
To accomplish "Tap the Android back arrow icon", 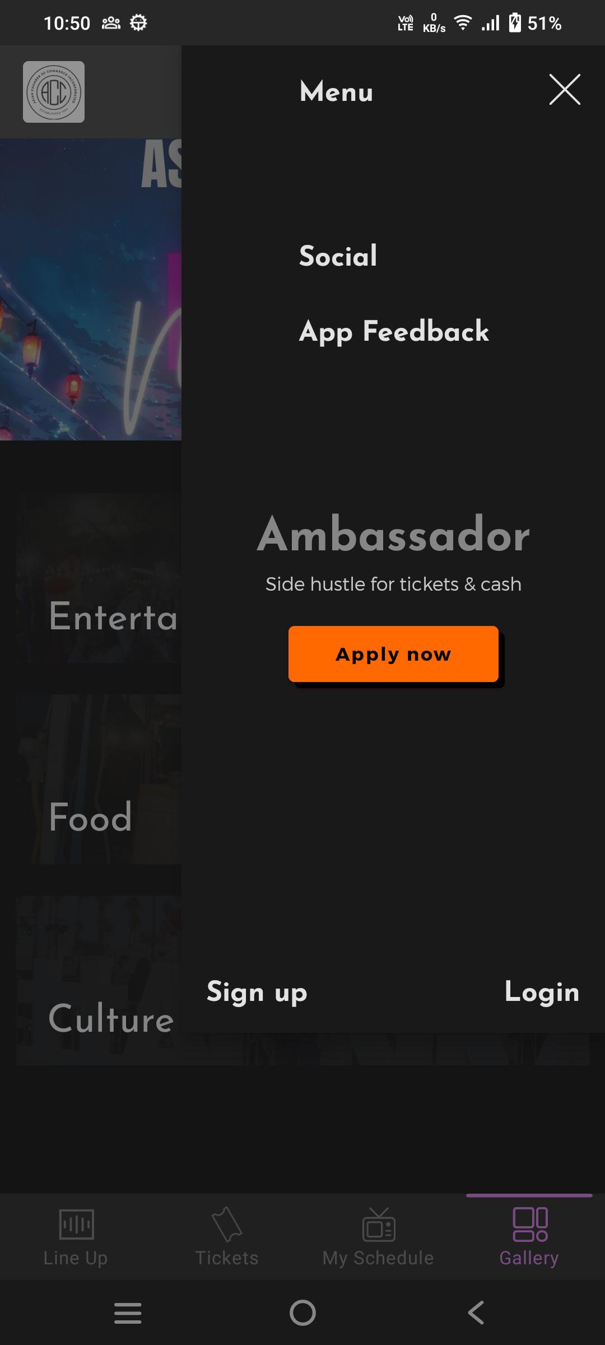I will pyautogui.click(x=476, y=1312).
